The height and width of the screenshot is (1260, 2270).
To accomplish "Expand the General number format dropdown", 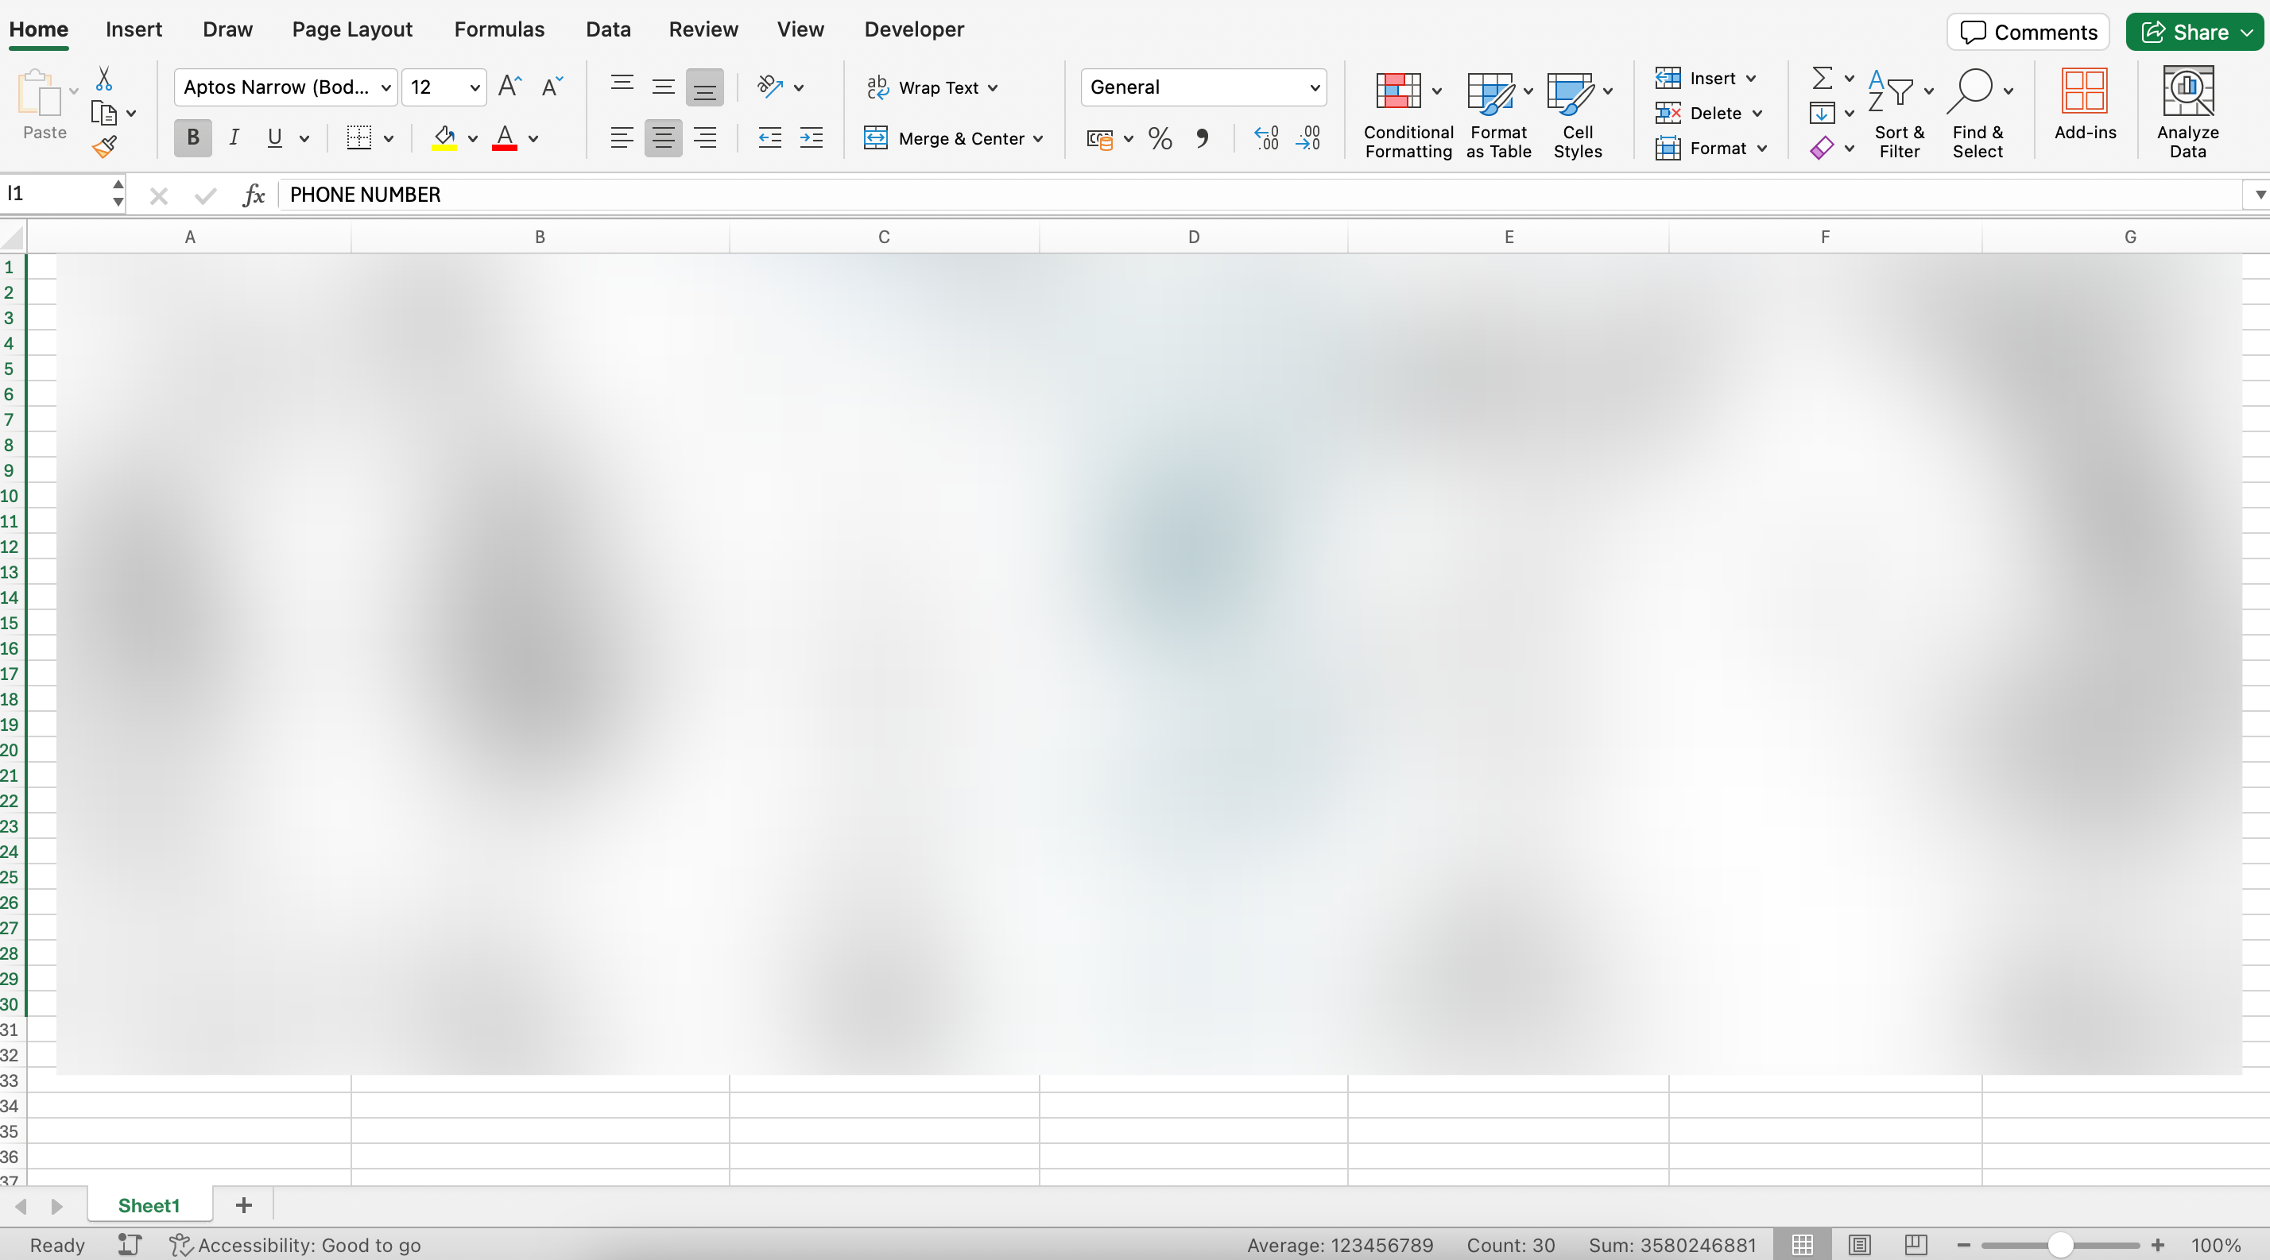I will (1314, 87).
